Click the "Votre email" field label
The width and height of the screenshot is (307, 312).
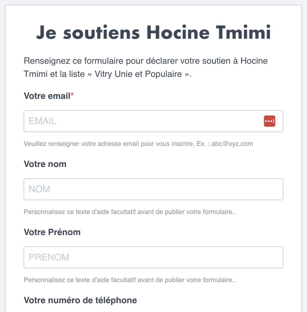(47, 96)
